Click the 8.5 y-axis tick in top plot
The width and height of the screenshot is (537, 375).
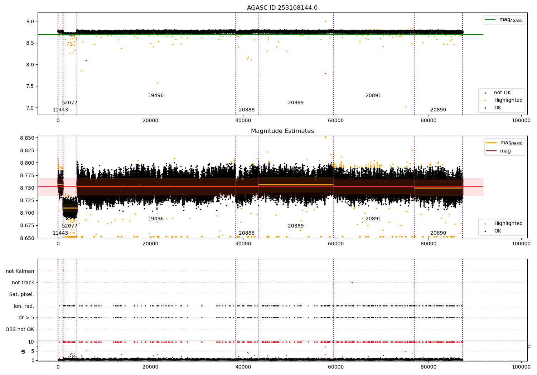point(30,43)
